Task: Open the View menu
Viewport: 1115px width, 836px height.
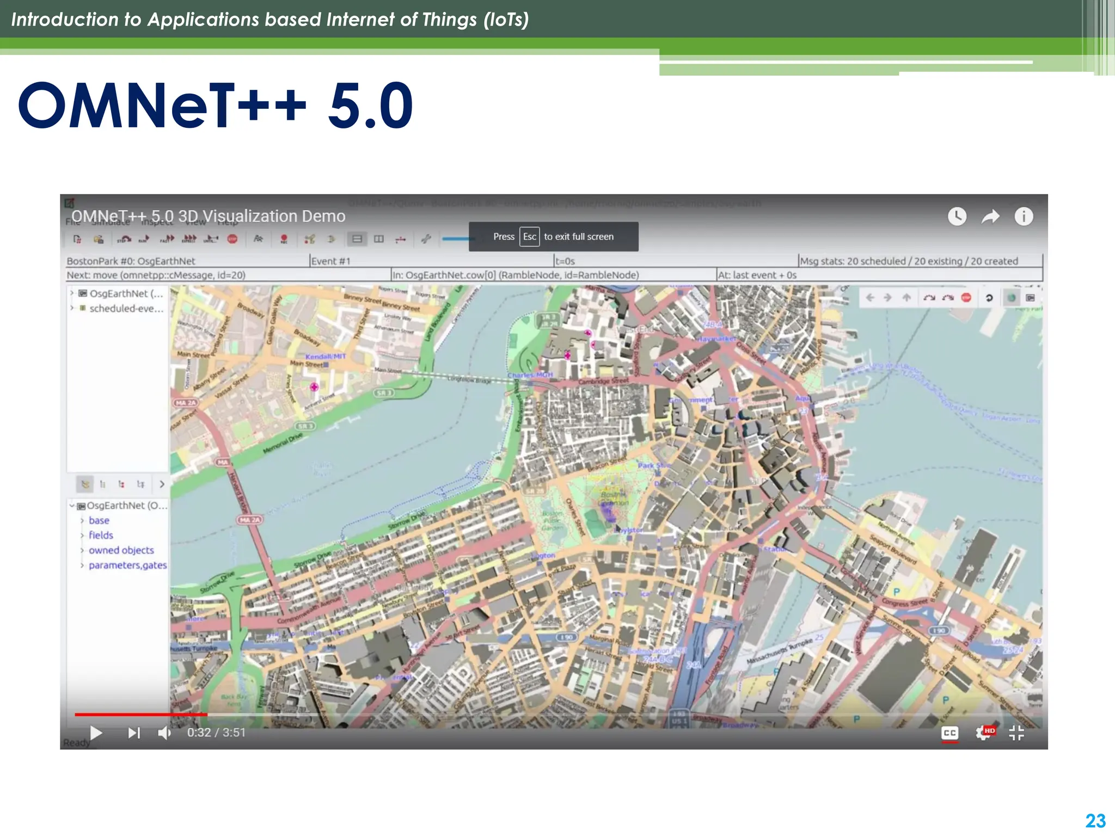Action: pos(195,222)
